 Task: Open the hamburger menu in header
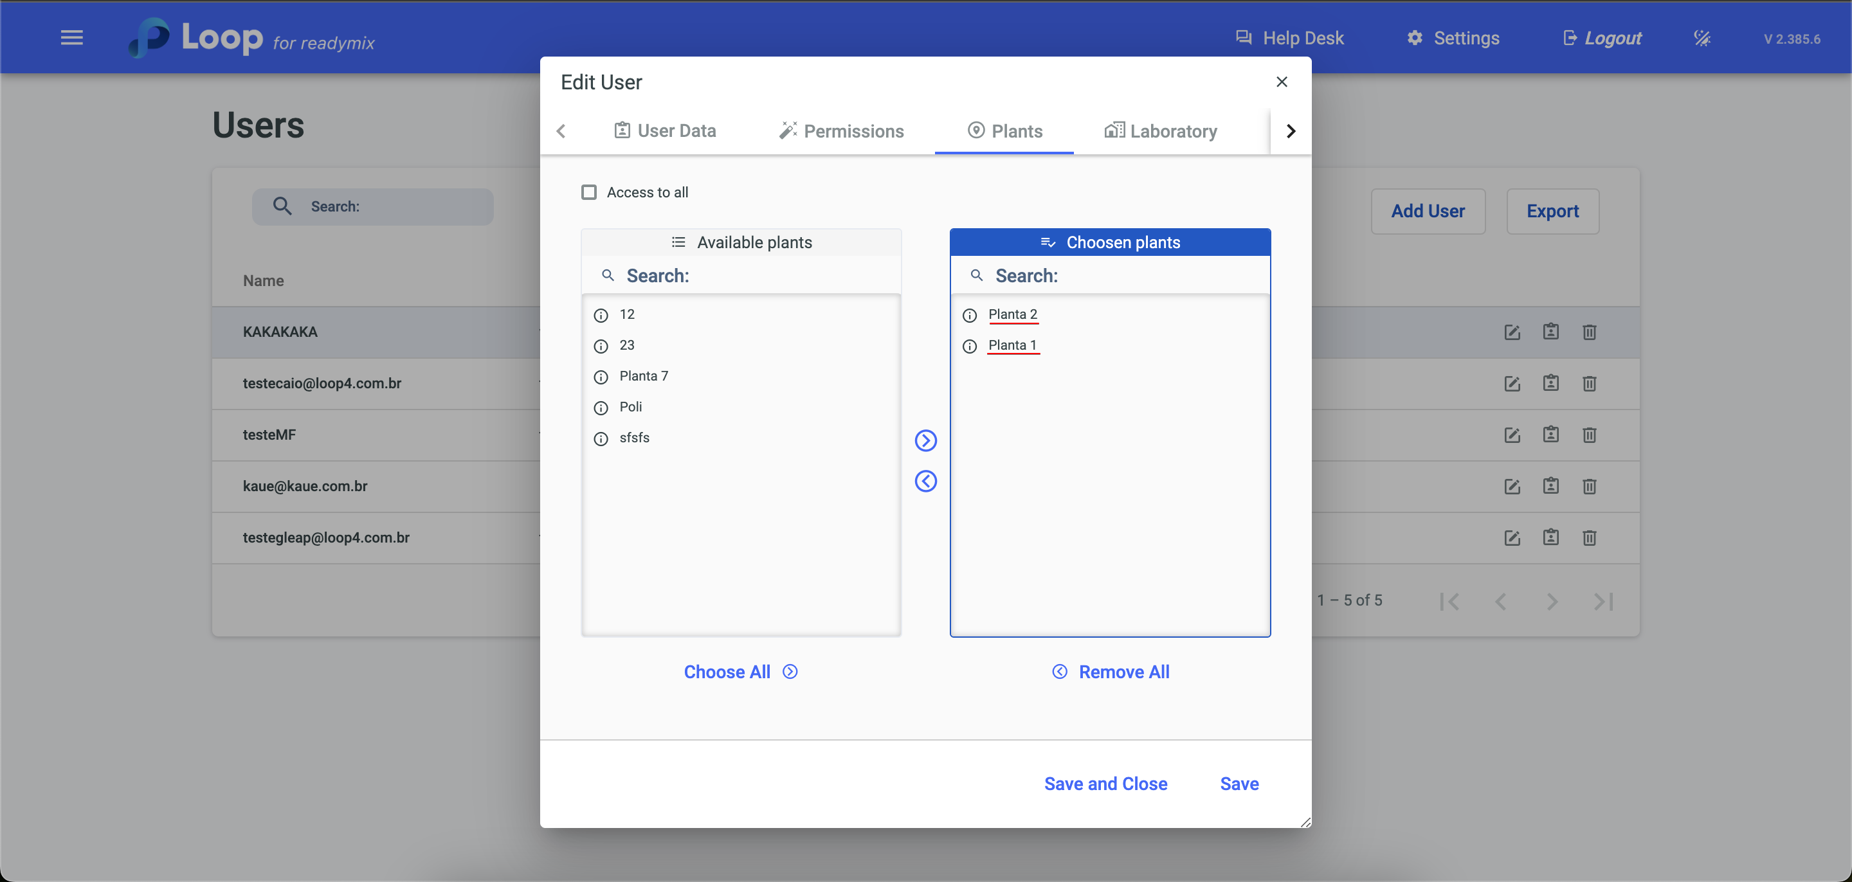tap(72, 37)
